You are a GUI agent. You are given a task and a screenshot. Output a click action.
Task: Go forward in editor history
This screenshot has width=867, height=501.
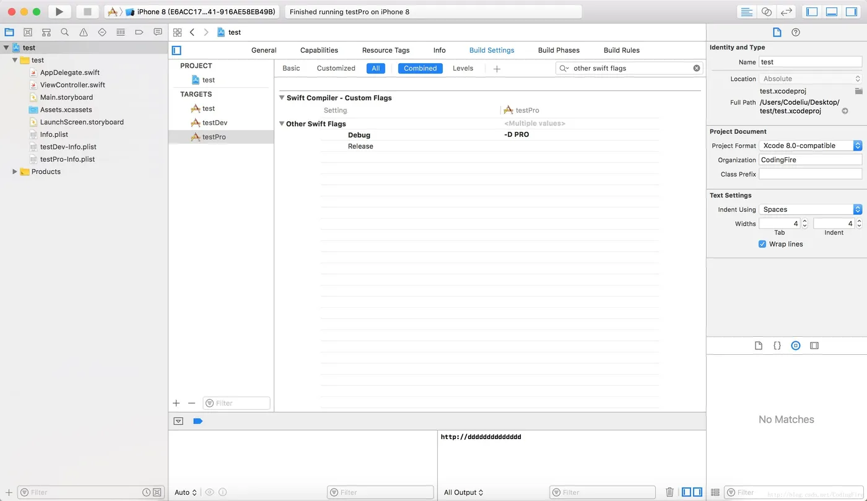coord(206,32)
